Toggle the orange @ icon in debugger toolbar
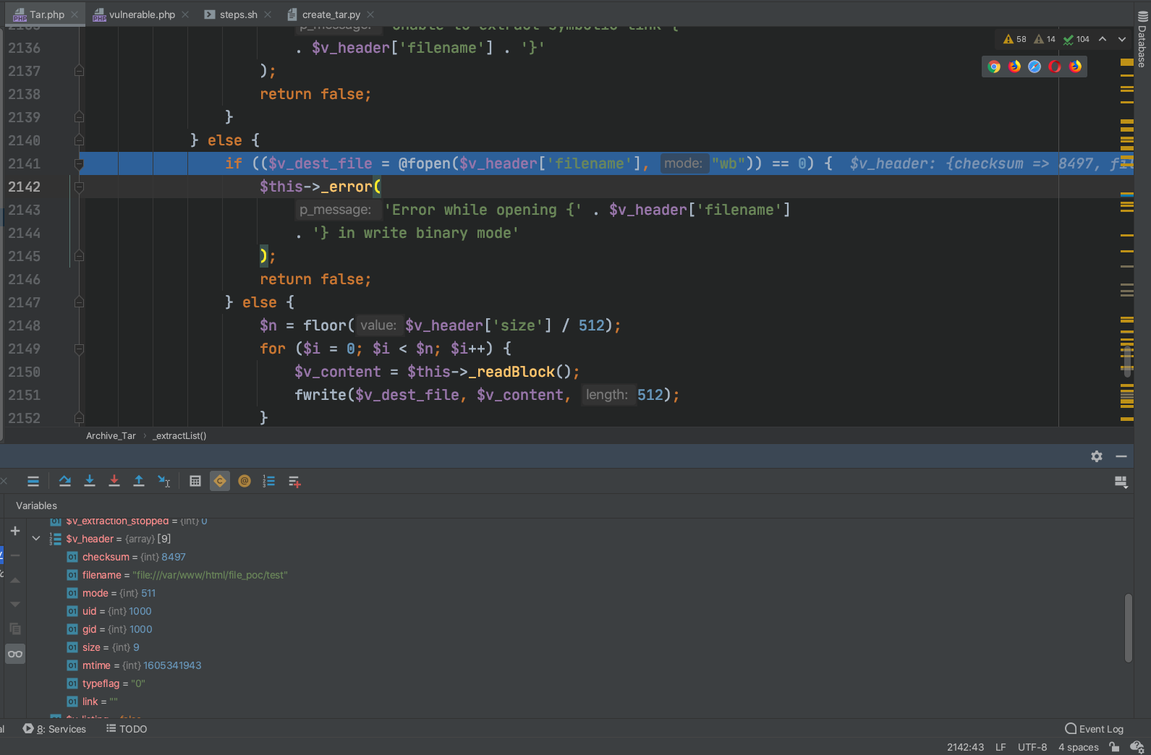1151x755 pixels. [245, 482]
